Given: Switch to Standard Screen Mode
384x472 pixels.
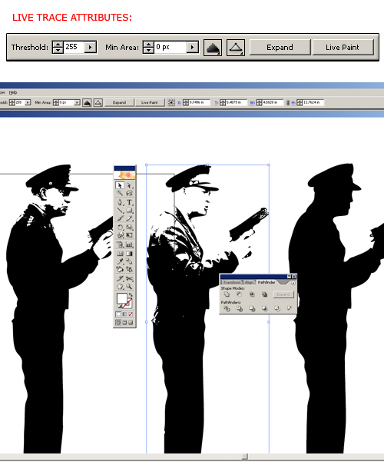Looking at the screenshot, I should click(118, 323).
